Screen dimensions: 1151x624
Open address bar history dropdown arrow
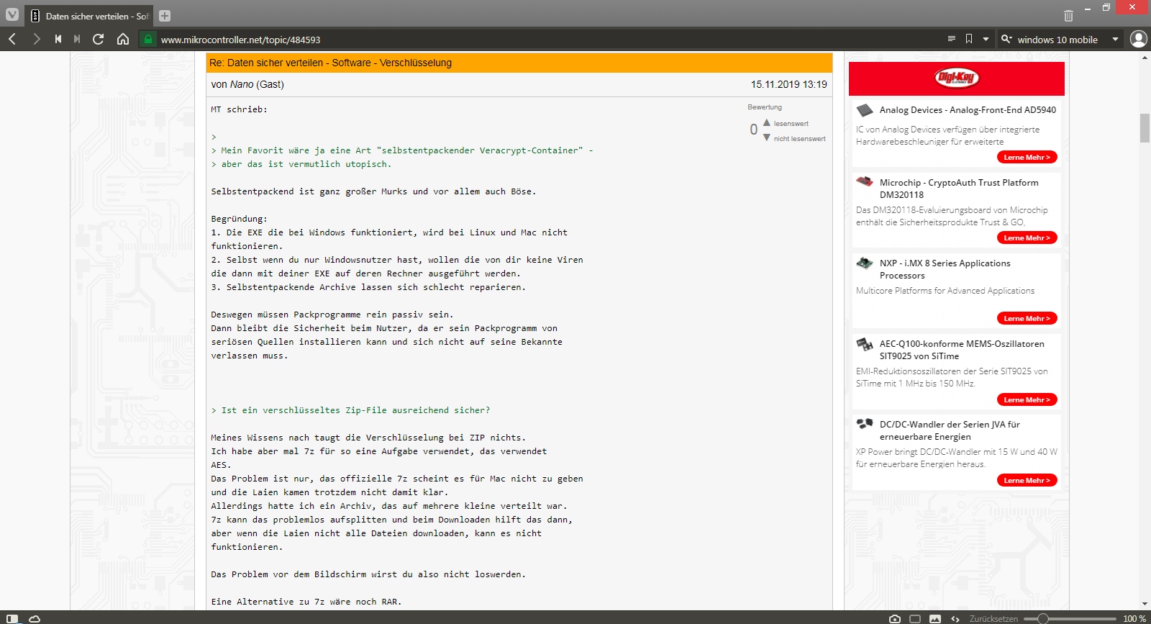[x=986, y=39]
